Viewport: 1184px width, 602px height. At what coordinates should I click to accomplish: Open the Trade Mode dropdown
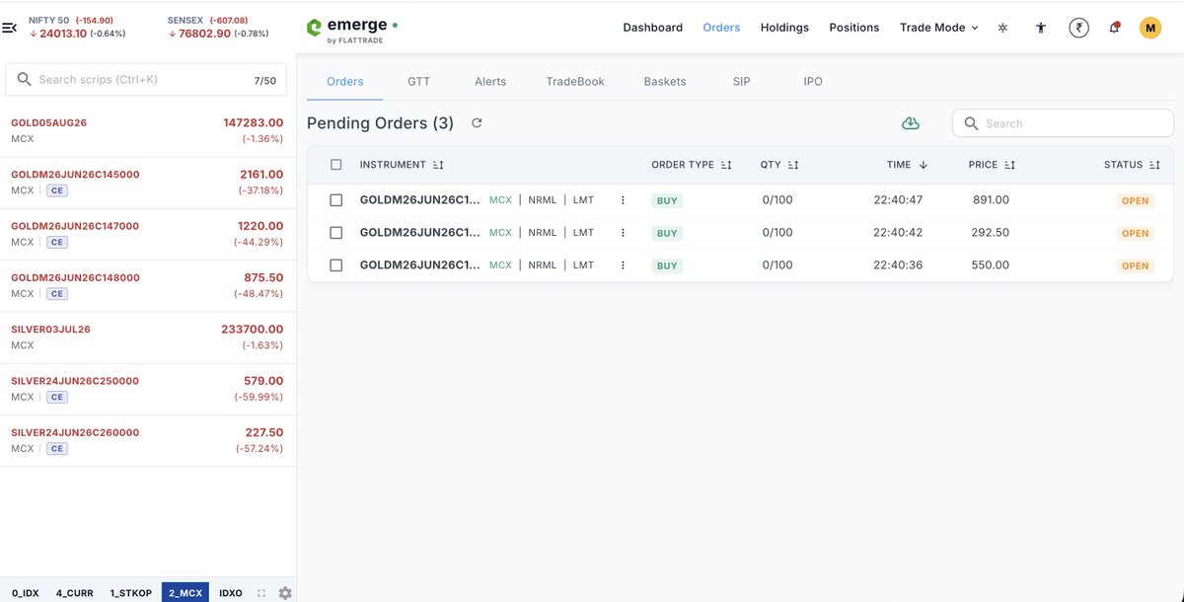938,28
